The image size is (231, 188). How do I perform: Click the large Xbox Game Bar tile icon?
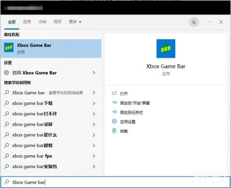point(166,49)
